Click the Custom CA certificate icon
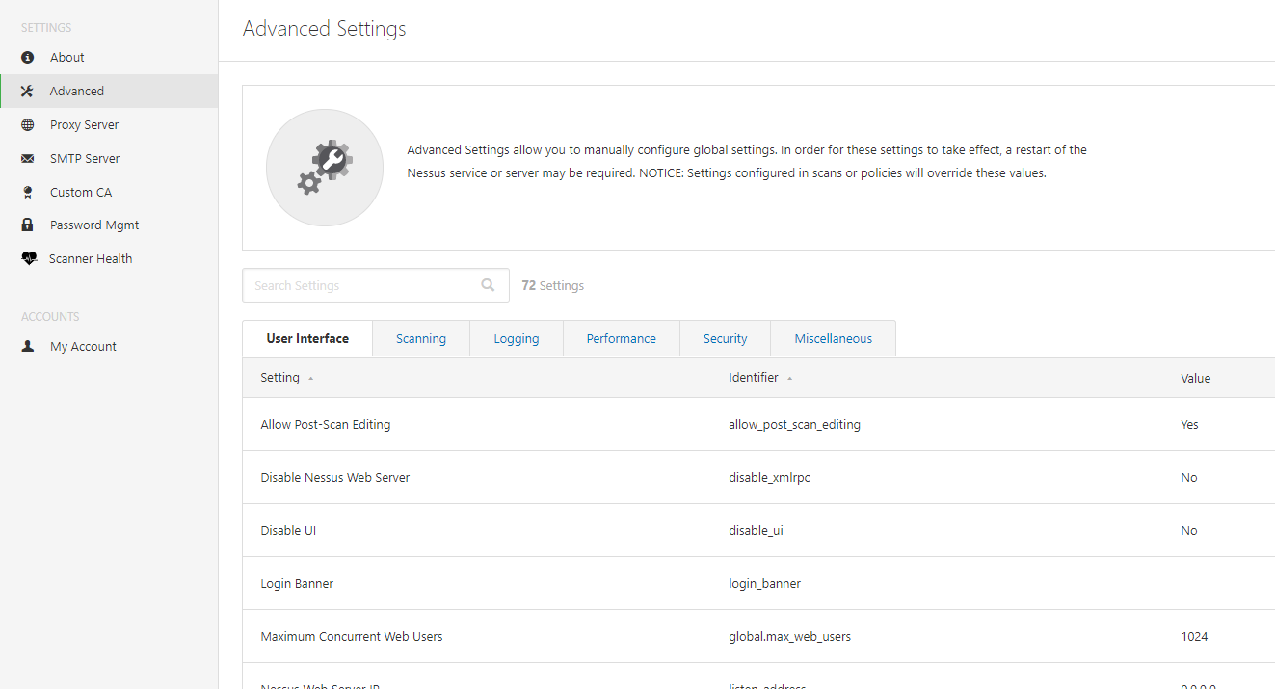 pyautogui.click(x=28, y=193)
